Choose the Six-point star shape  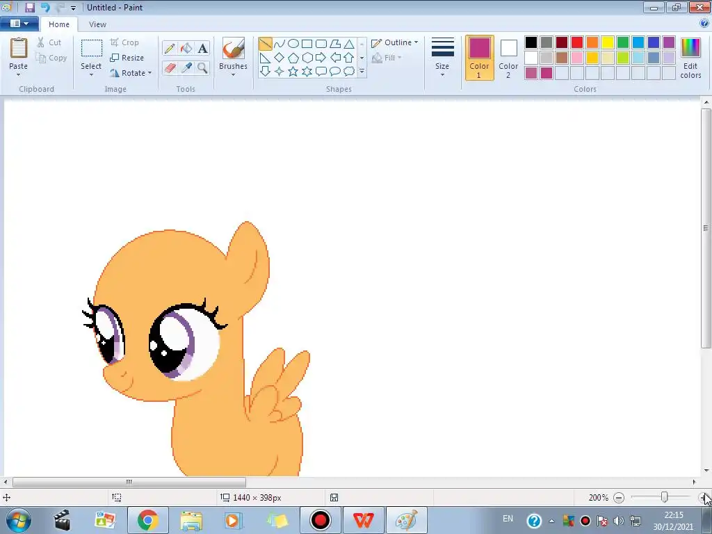(307, 72)
